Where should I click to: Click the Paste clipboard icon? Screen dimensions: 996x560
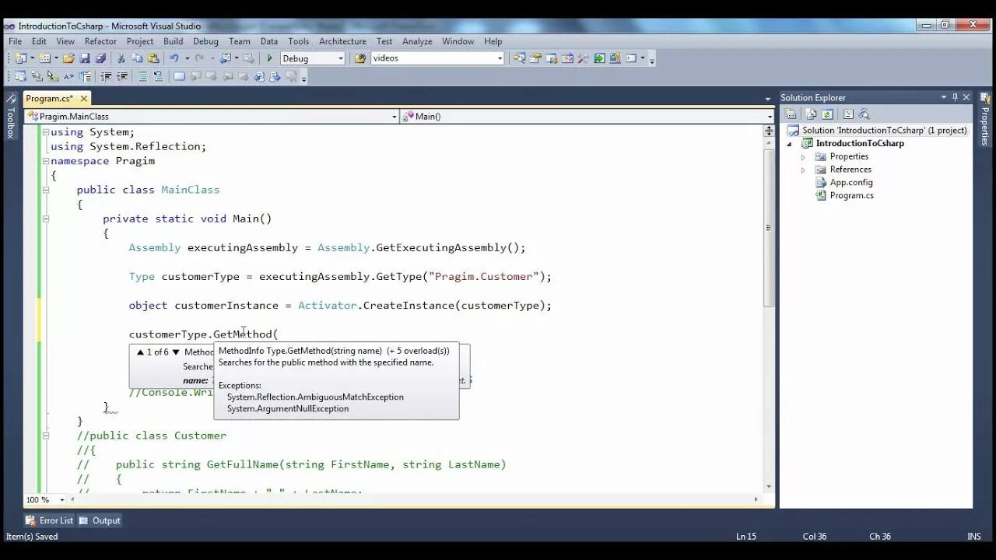click(153, 58)
